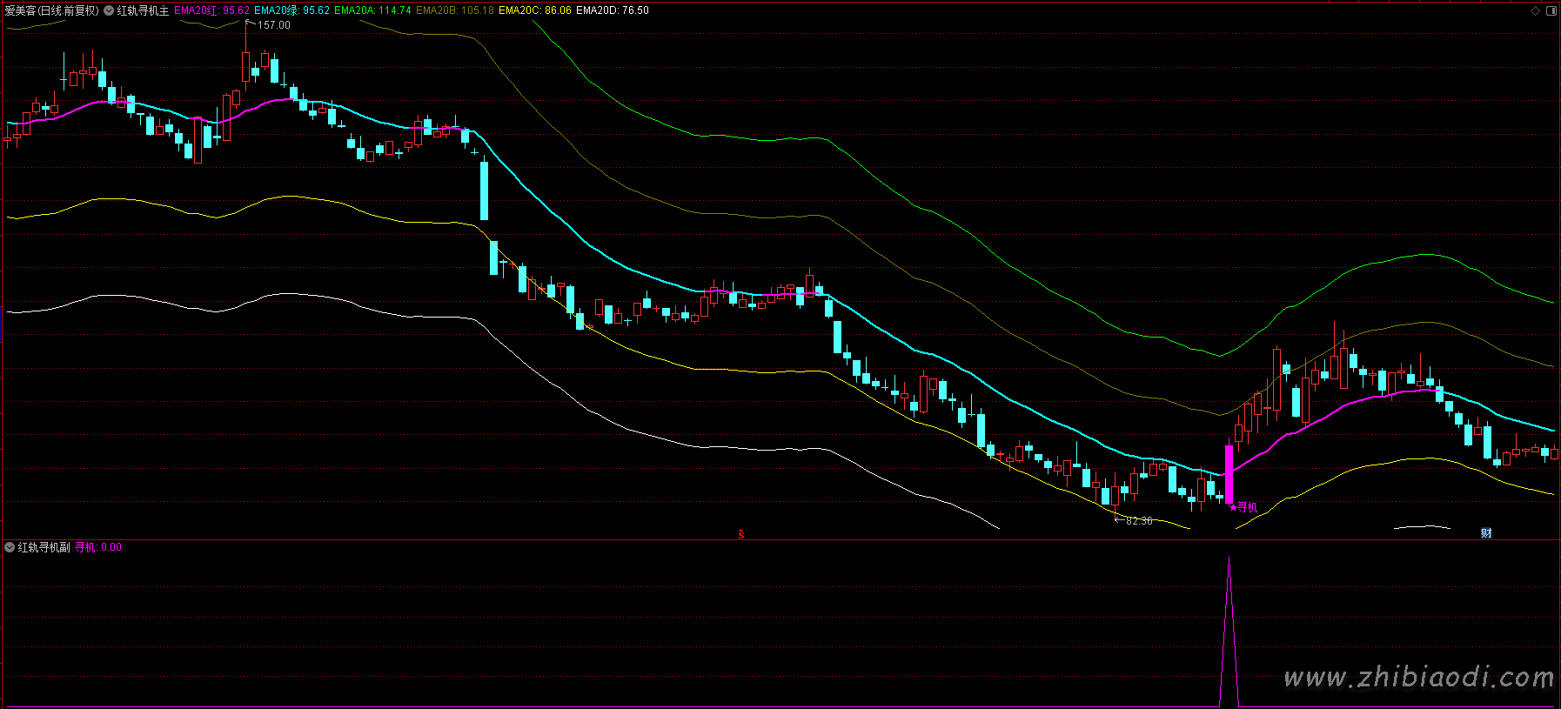1561x709 pixels.
Task: Click the 财 finance marker icon
Action: pos(1486,533)
